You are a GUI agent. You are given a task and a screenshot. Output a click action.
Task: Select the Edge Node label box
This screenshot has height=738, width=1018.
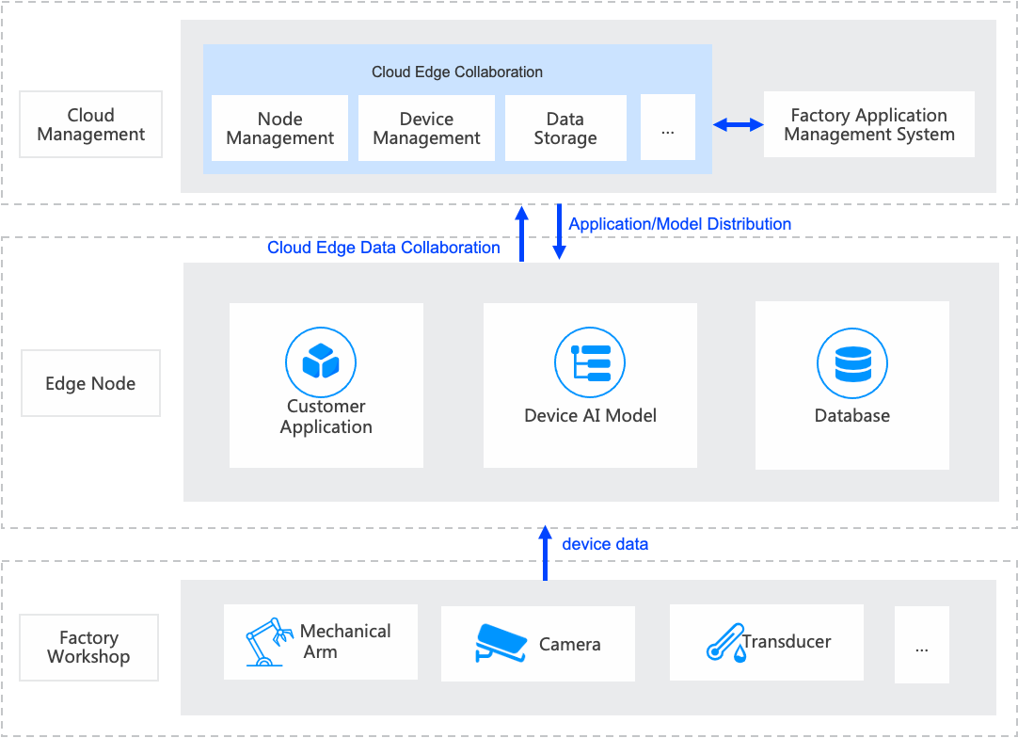click(91, 383)
